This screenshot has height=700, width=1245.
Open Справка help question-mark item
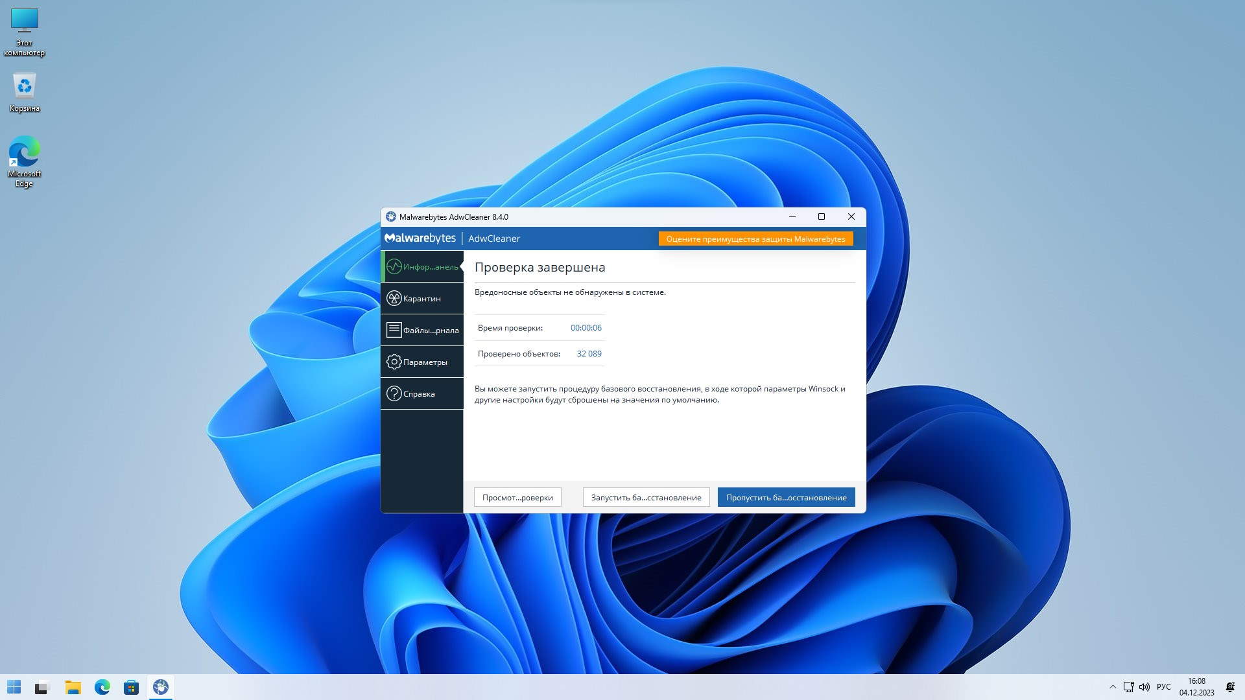[x=422, y=393]
